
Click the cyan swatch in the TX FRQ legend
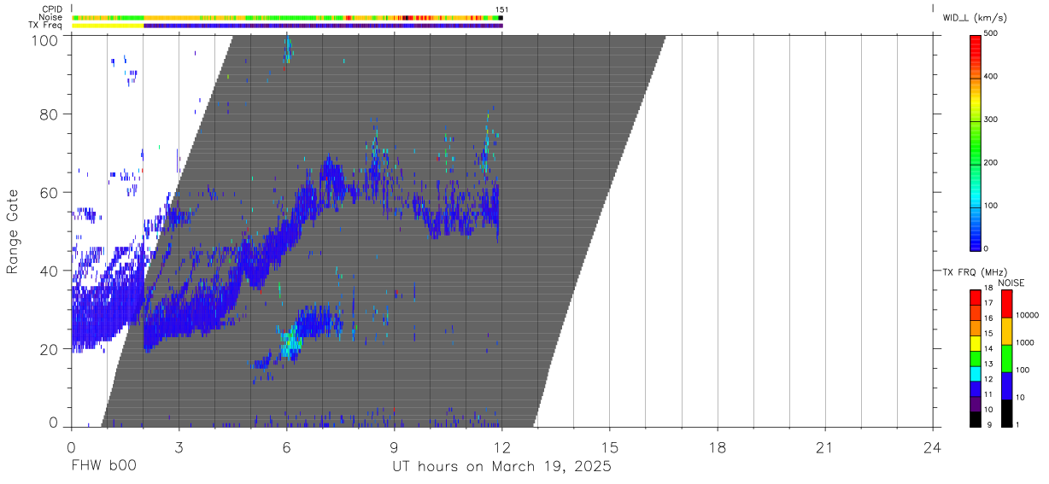(x=976, y=372)
